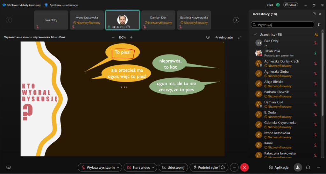Open the captions icon at bottom left
326x174 pixels.
[9, 167]
